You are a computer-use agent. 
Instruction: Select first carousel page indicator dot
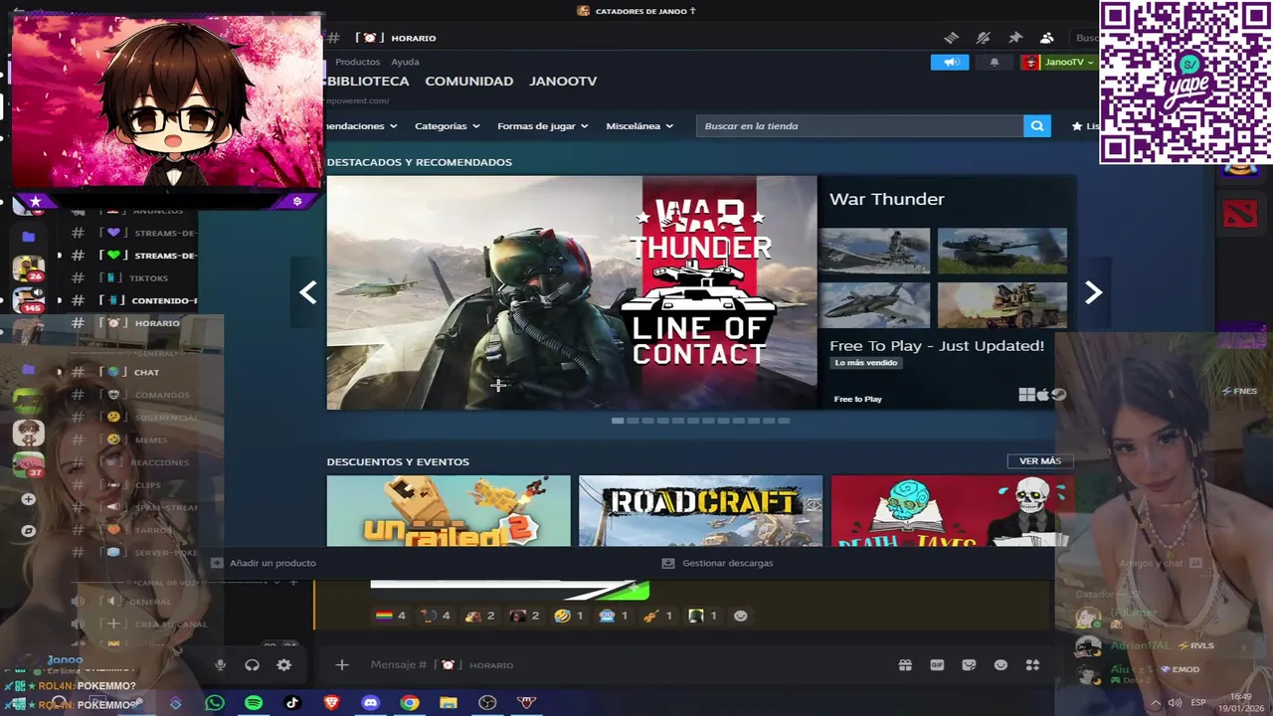[618, 421]
